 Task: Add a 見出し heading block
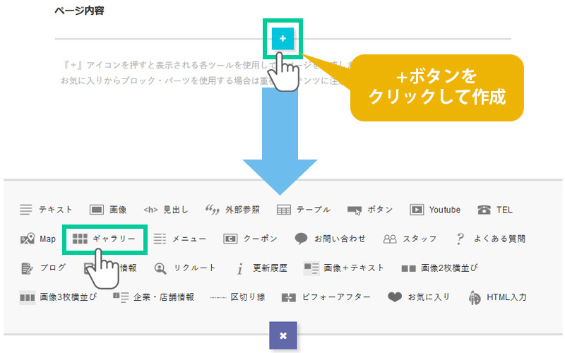tap(166, 210)
